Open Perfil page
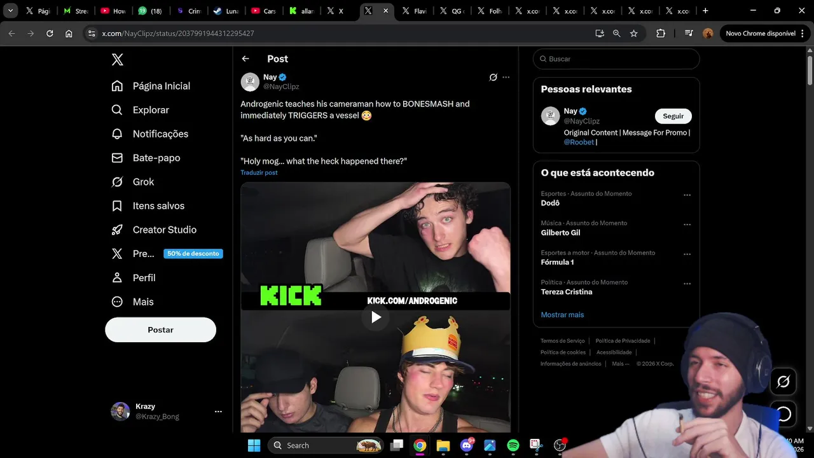The width and height of the screenshot is (814, 458). (x=134, y=278)
